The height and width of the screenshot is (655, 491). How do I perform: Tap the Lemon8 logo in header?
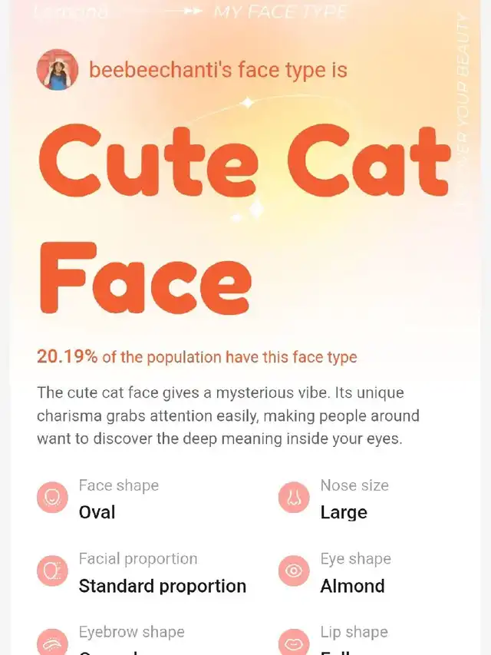click(71, 12)
